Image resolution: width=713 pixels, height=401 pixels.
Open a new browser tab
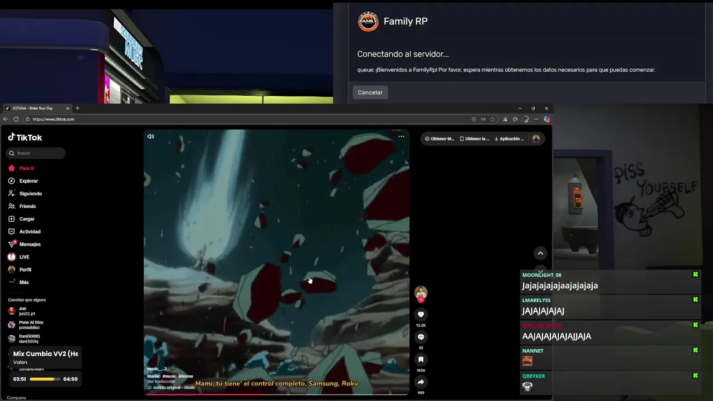(77, 108)
